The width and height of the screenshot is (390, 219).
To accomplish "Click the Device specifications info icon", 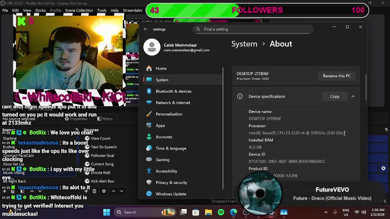I will point(240,96).
